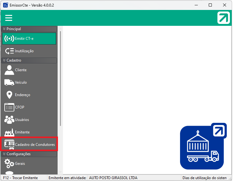233x181 pixels.
Task: Click F12 - Trocar Emitente status button
Action: [21, 178]
